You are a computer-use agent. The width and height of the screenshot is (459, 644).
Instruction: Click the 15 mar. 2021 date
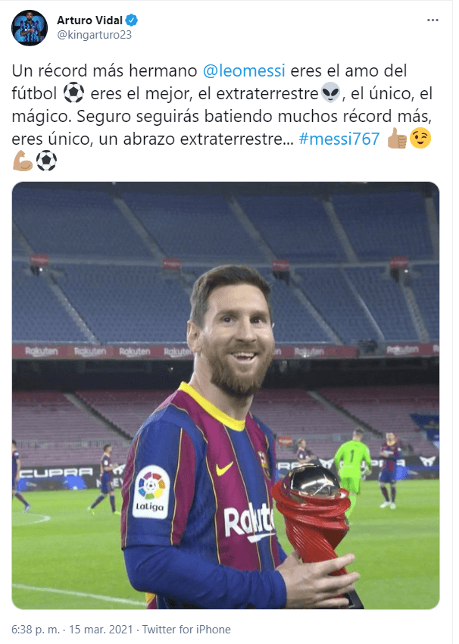(x=101, y=629)
